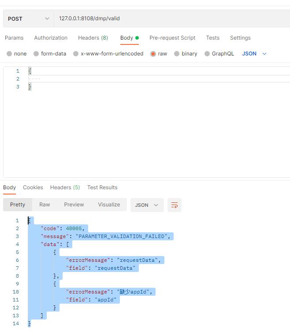Select the response Body tab
Image resolution: width=290 pixels, height=334 pixels.
click(x=9, y=187)
